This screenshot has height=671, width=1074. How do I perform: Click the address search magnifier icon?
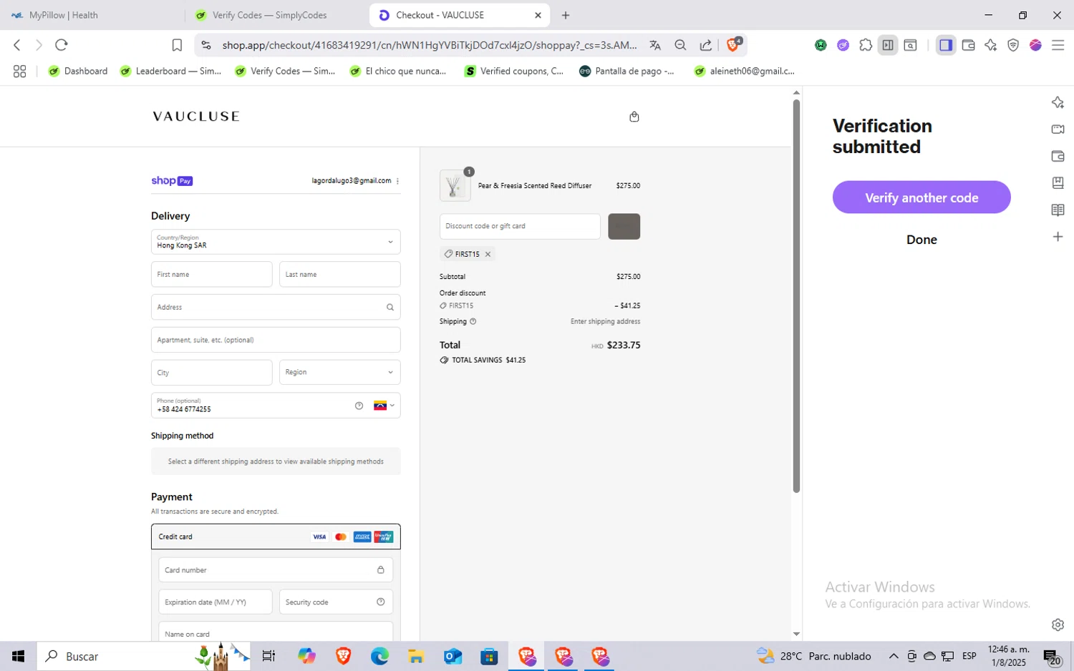pyautogui.click(x=390, y=307)
